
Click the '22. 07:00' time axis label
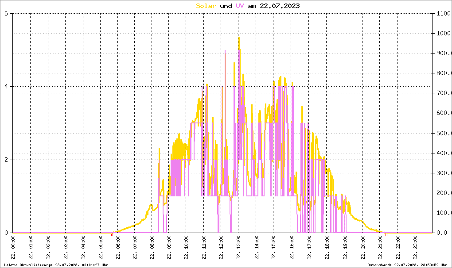tap(135, 248)
